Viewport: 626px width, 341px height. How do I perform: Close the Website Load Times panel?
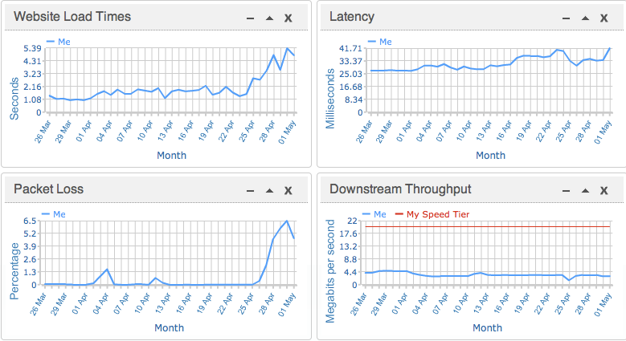288,18
